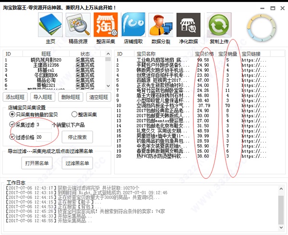Open the 精品货源 icon
Image resolution: width=288 pixels, height=235 pixels.
click(78, 25)
